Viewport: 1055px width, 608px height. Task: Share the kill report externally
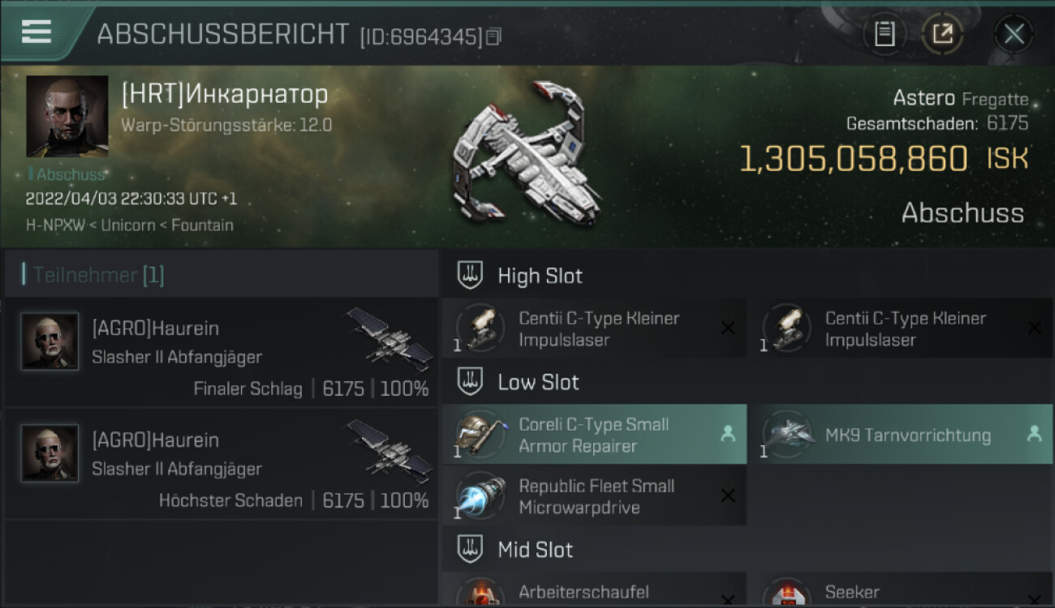point(942,34)
